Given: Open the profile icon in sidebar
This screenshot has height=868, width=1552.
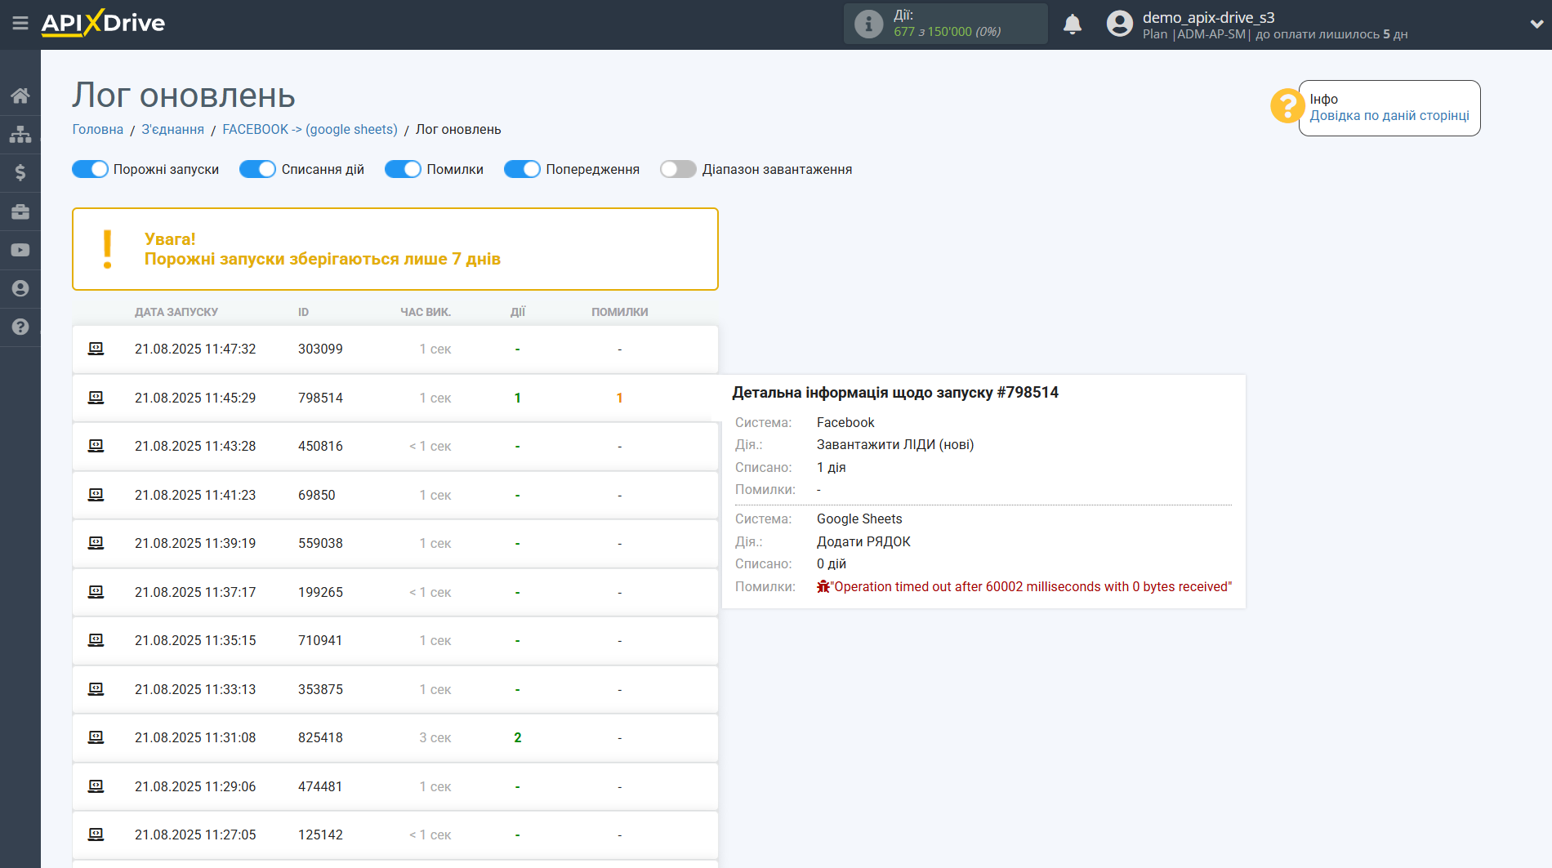Looking at the screenshot, I should (20, 288).
